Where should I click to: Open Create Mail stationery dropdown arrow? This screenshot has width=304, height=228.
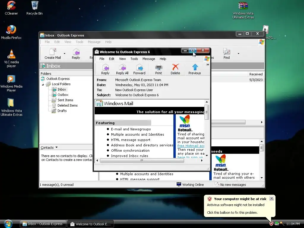click(64, 53)
